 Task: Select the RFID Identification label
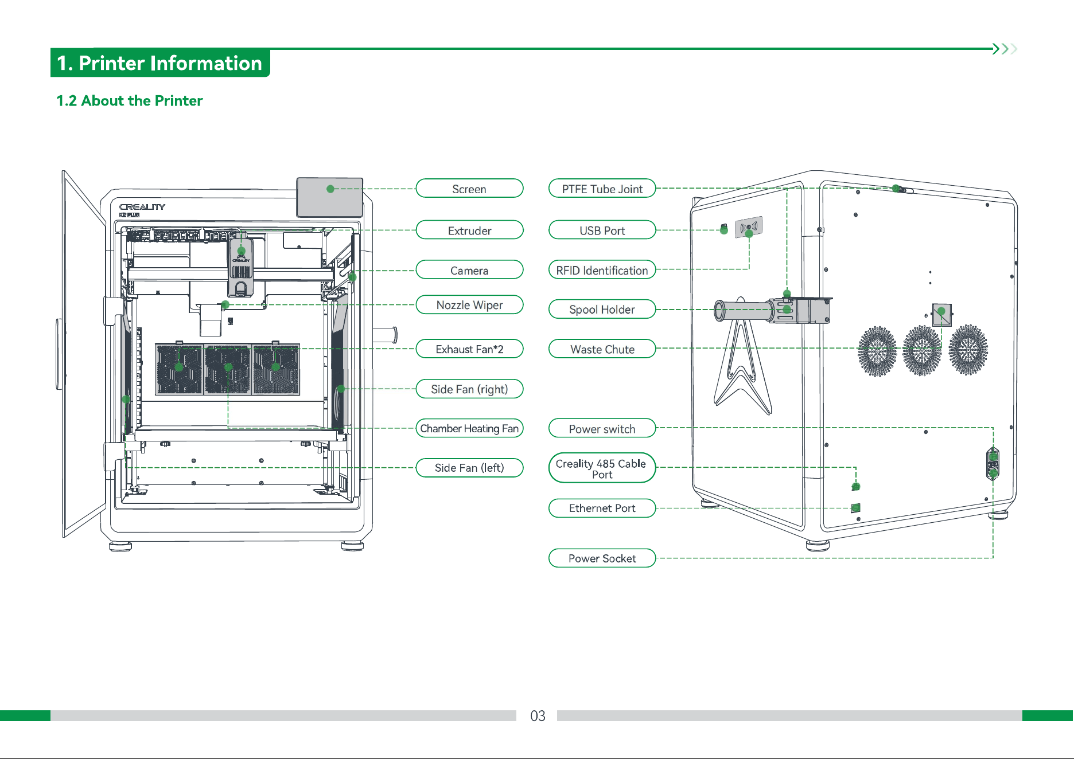click(602, 270)
